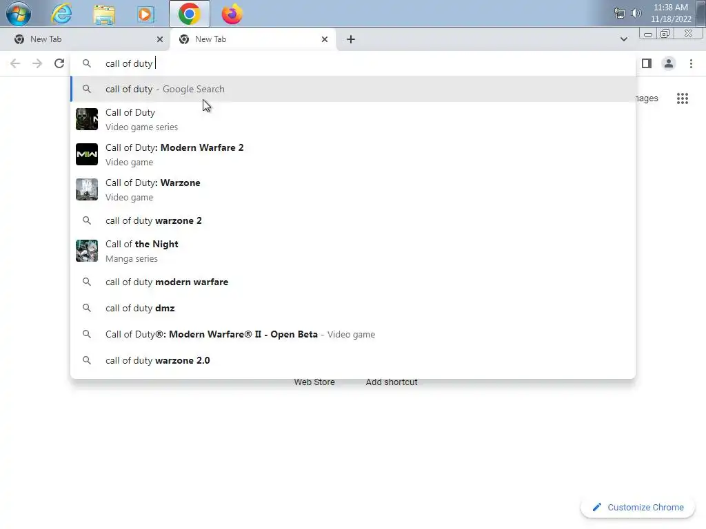The height and width of the screenshot is (529, 706).
Task: Click the Call of Duty series thumbnail
Action: coord(87,119)
